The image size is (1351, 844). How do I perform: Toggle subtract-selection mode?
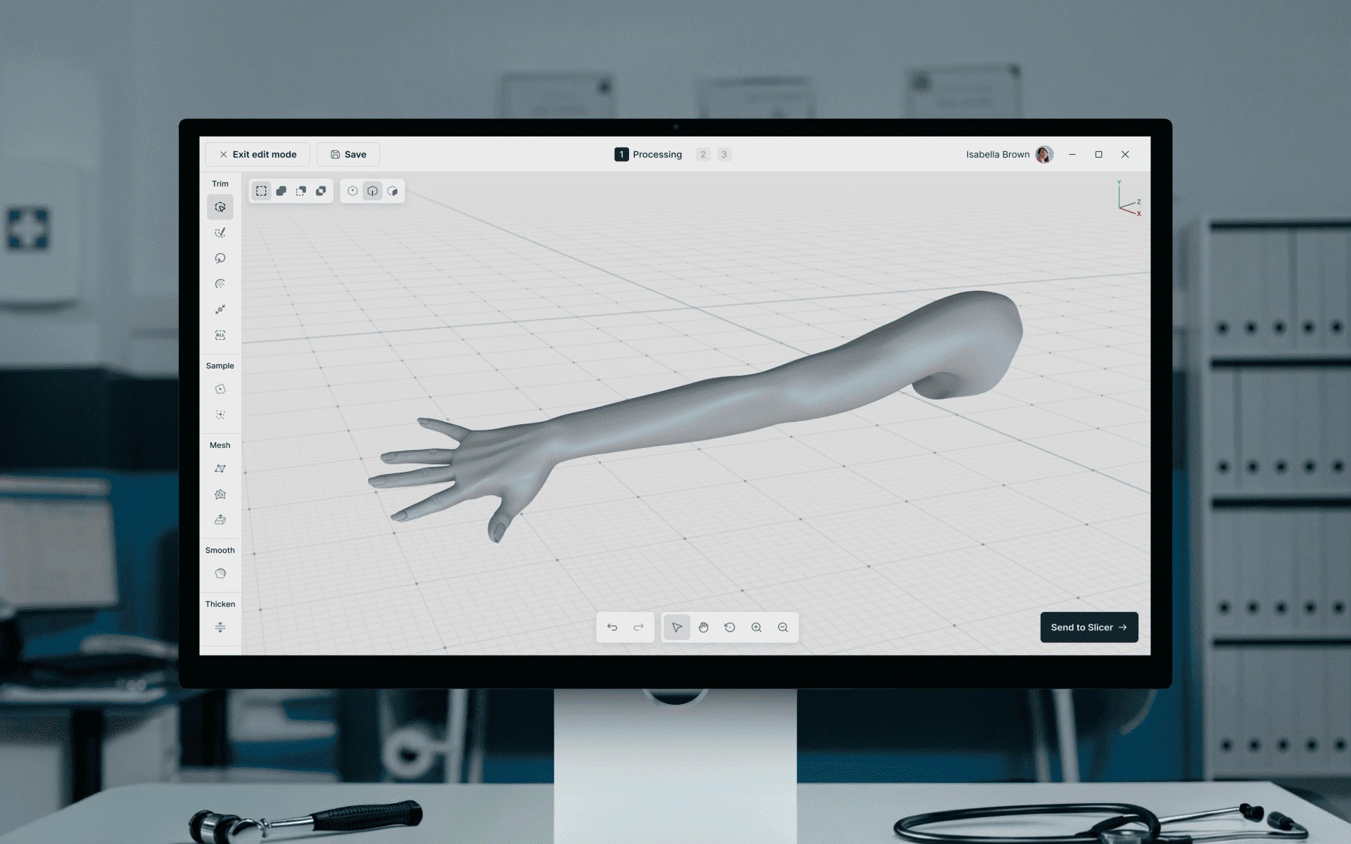click(x=301, y=191)
